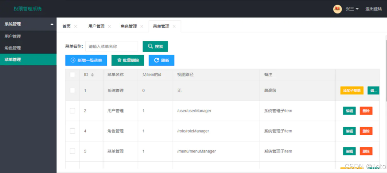Switch to the 首页 tab
Viewport: 387px width, 173px height.
coord(66,26)
